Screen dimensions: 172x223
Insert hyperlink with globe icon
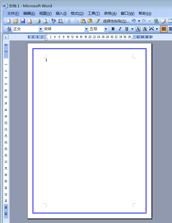point(156,21)
